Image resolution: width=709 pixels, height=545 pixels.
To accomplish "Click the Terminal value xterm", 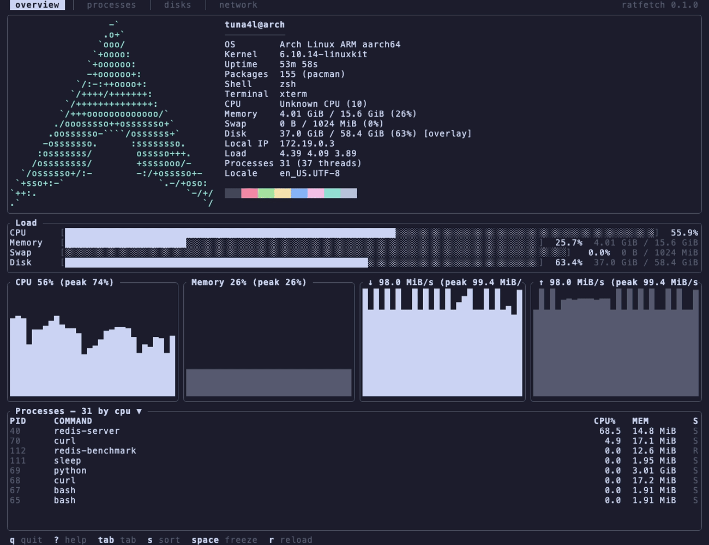I will pos(293,94).
